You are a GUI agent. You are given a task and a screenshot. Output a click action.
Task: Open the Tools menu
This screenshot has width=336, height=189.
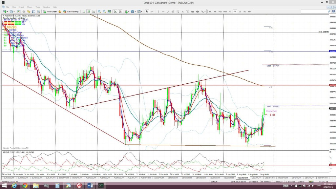click(38, 7)
